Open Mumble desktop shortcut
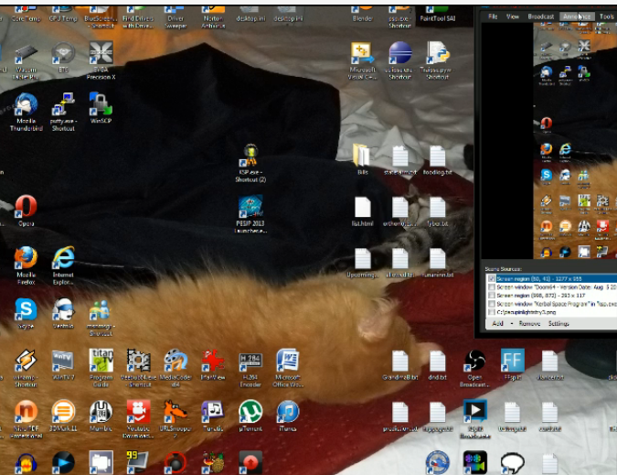 pyautogui.click(x=101, y=416)
